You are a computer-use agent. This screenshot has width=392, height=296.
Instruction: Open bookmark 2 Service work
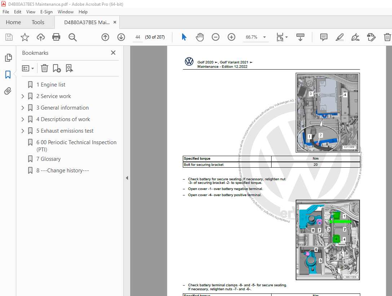click(53, 96)
